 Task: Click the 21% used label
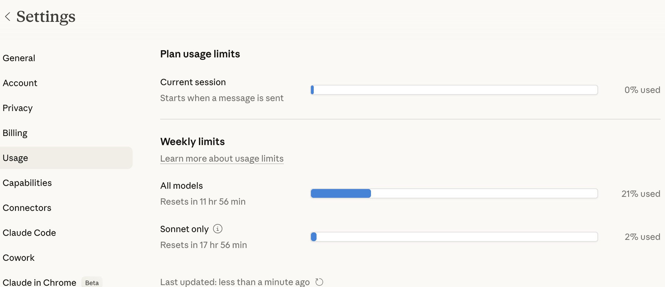click(x=641, y=194)
